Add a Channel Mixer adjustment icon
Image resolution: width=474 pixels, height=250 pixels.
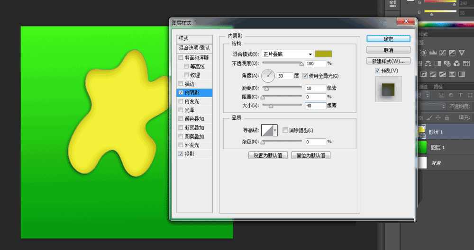click(x=457, y=63)
